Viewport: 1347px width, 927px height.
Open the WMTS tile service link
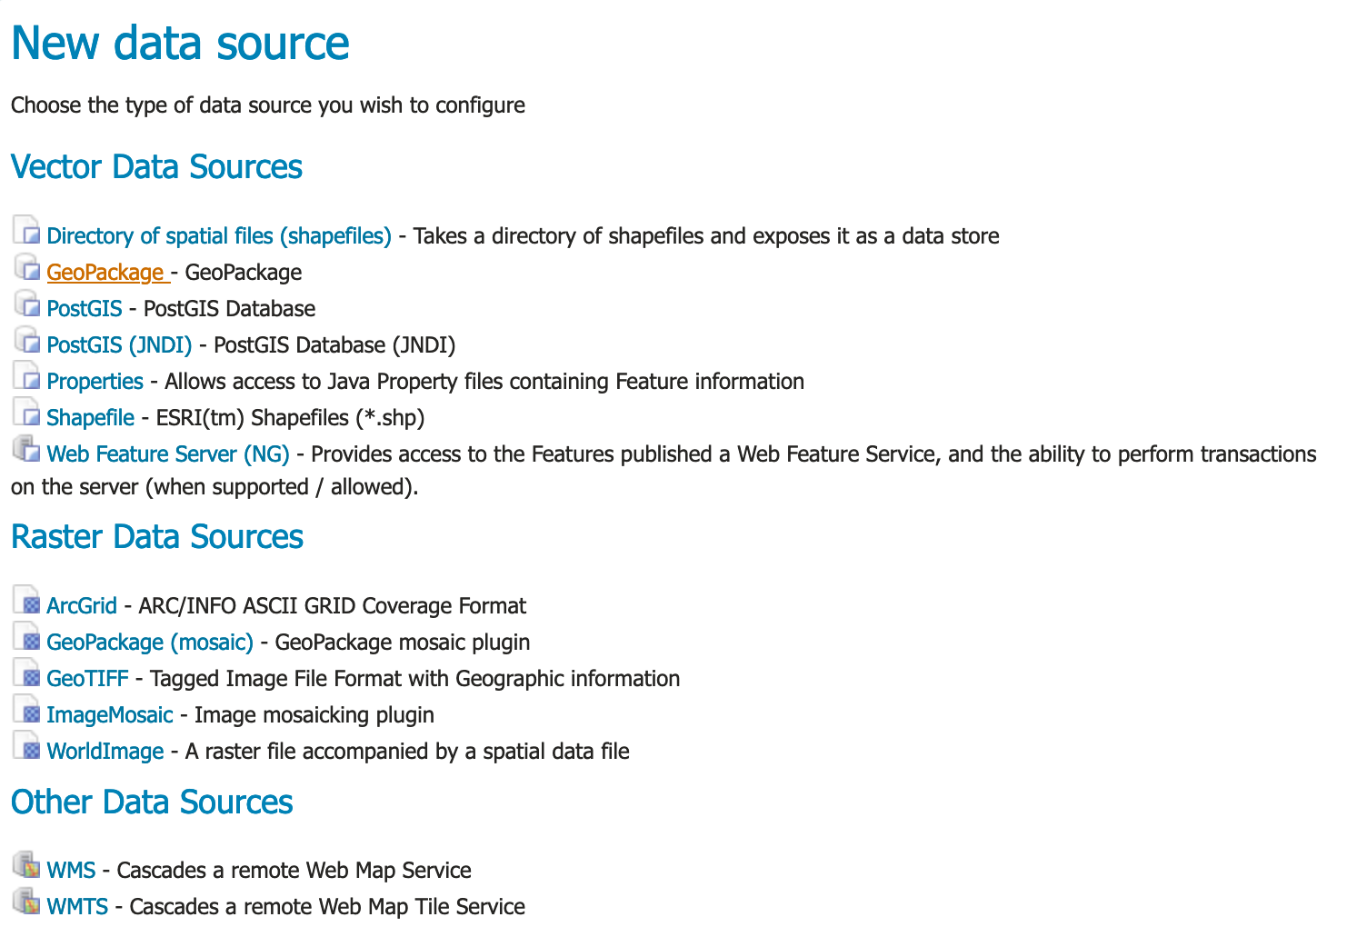point(77,907)
